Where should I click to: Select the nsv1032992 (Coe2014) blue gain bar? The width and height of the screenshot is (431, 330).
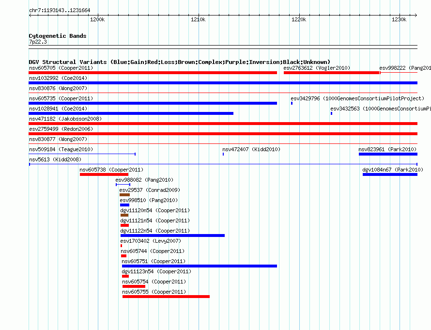223,83
